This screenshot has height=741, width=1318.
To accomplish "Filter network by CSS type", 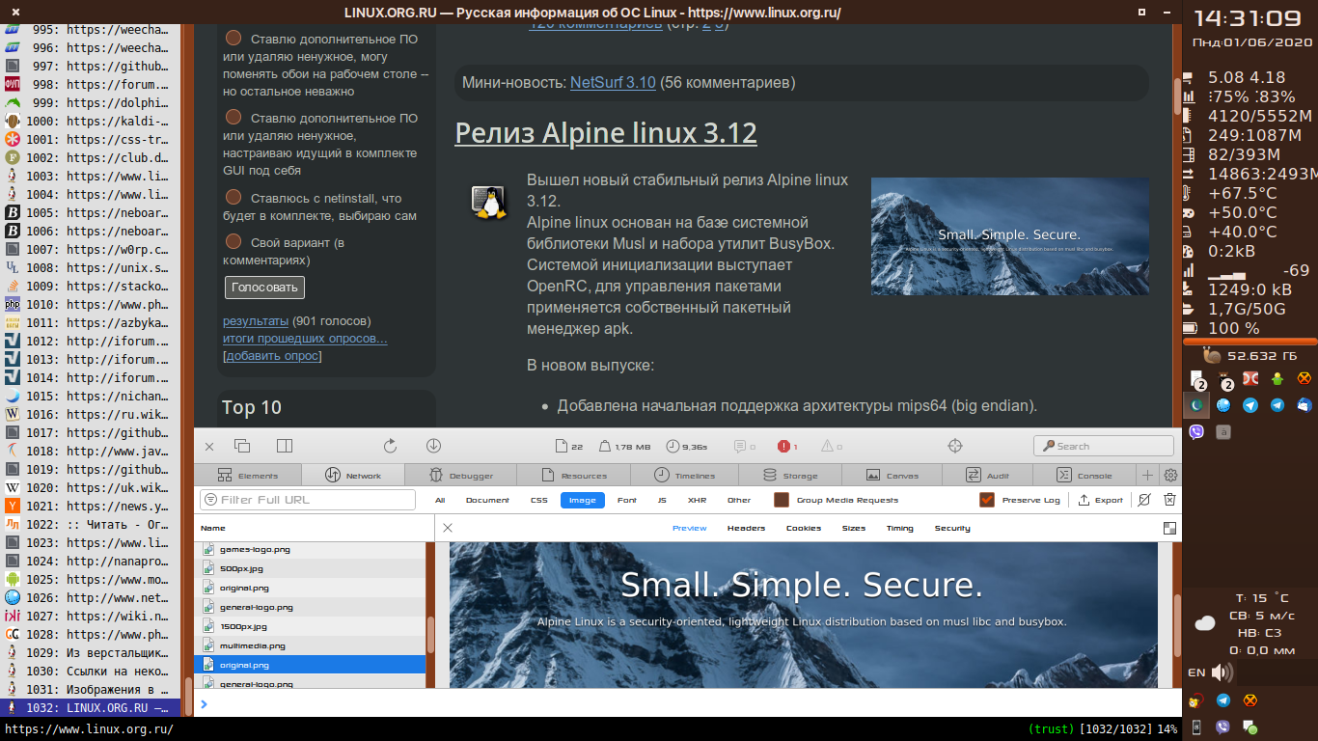I will click(538, 500).
